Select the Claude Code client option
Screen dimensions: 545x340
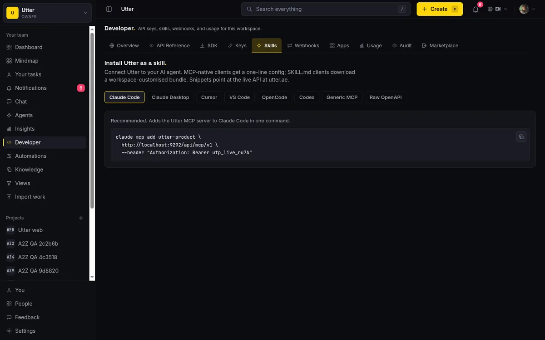(x=124, y=97)
